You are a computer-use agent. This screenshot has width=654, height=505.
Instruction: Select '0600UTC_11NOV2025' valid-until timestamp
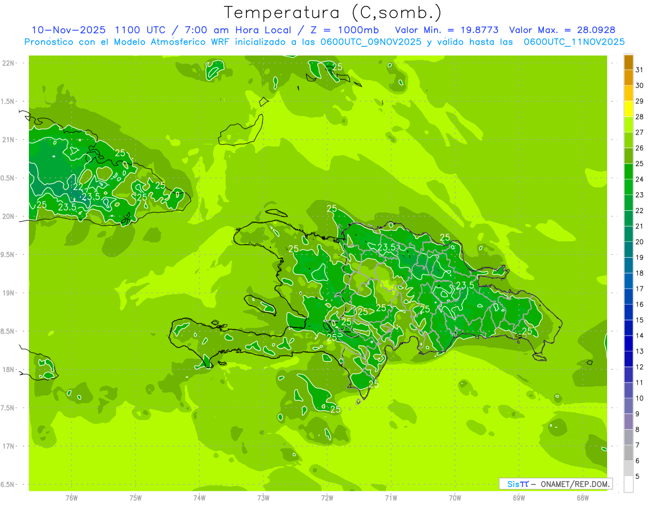pyautogui.click(x=574, y=42)
